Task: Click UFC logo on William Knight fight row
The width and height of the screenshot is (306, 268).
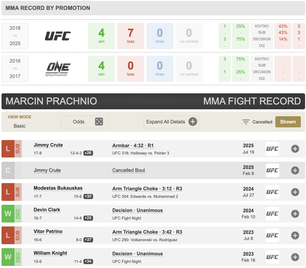Action: 272,257
